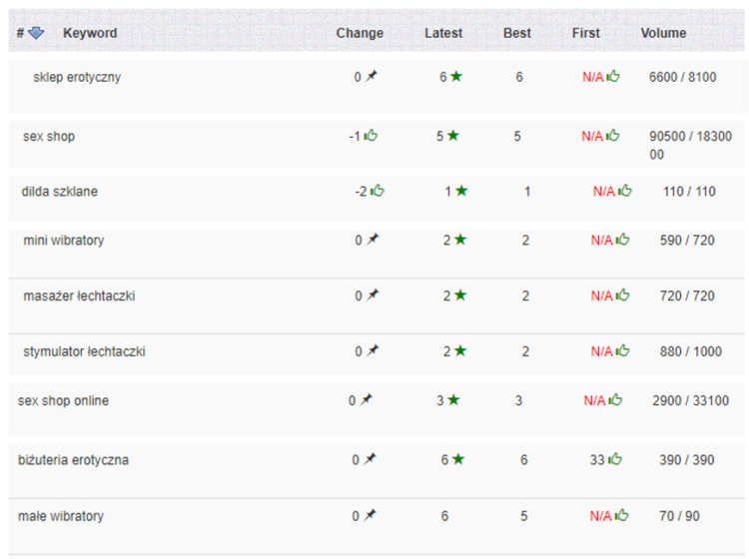Click the pin icon in sklep erotyczny row
The height and width of the screenshot is (559, 749).
pyautogui.click(x=372, y=76)
